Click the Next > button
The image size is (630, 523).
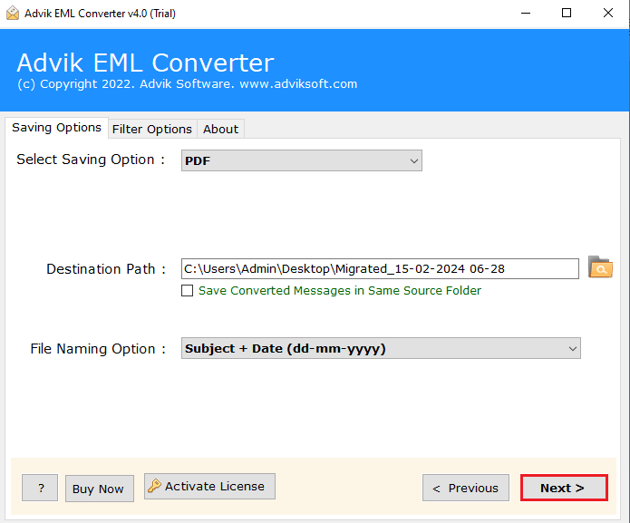point(564,488)
